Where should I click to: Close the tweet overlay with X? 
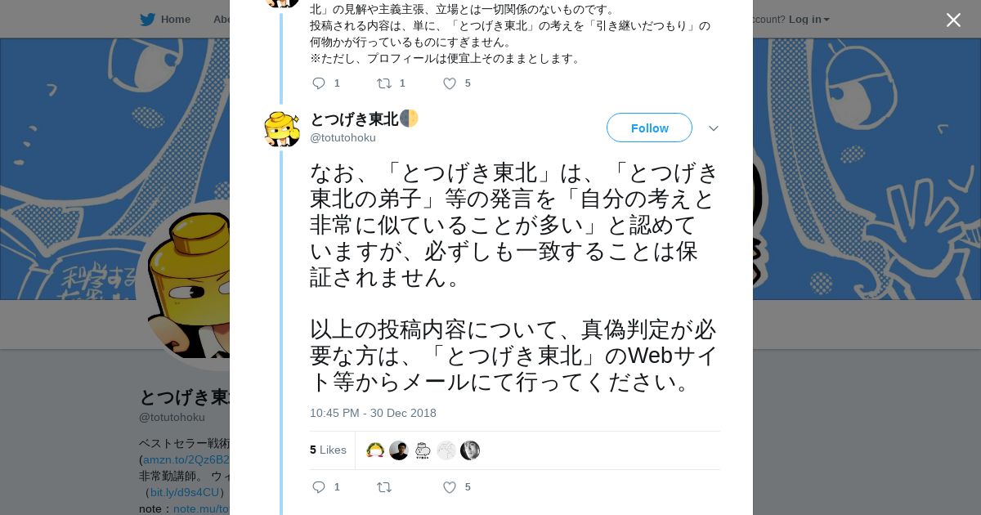(x=953, y=20)
